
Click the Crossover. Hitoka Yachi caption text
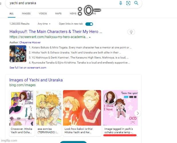(21, 131)
